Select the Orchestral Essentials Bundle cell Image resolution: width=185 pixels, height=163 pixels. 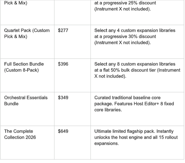point(27,109)
